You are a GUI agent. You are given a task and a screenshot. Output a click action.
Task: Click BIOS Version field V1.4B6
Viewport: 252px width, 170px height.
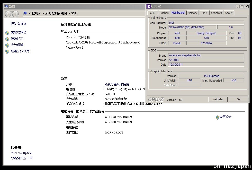pyautogui.click(x=206, y=60)
